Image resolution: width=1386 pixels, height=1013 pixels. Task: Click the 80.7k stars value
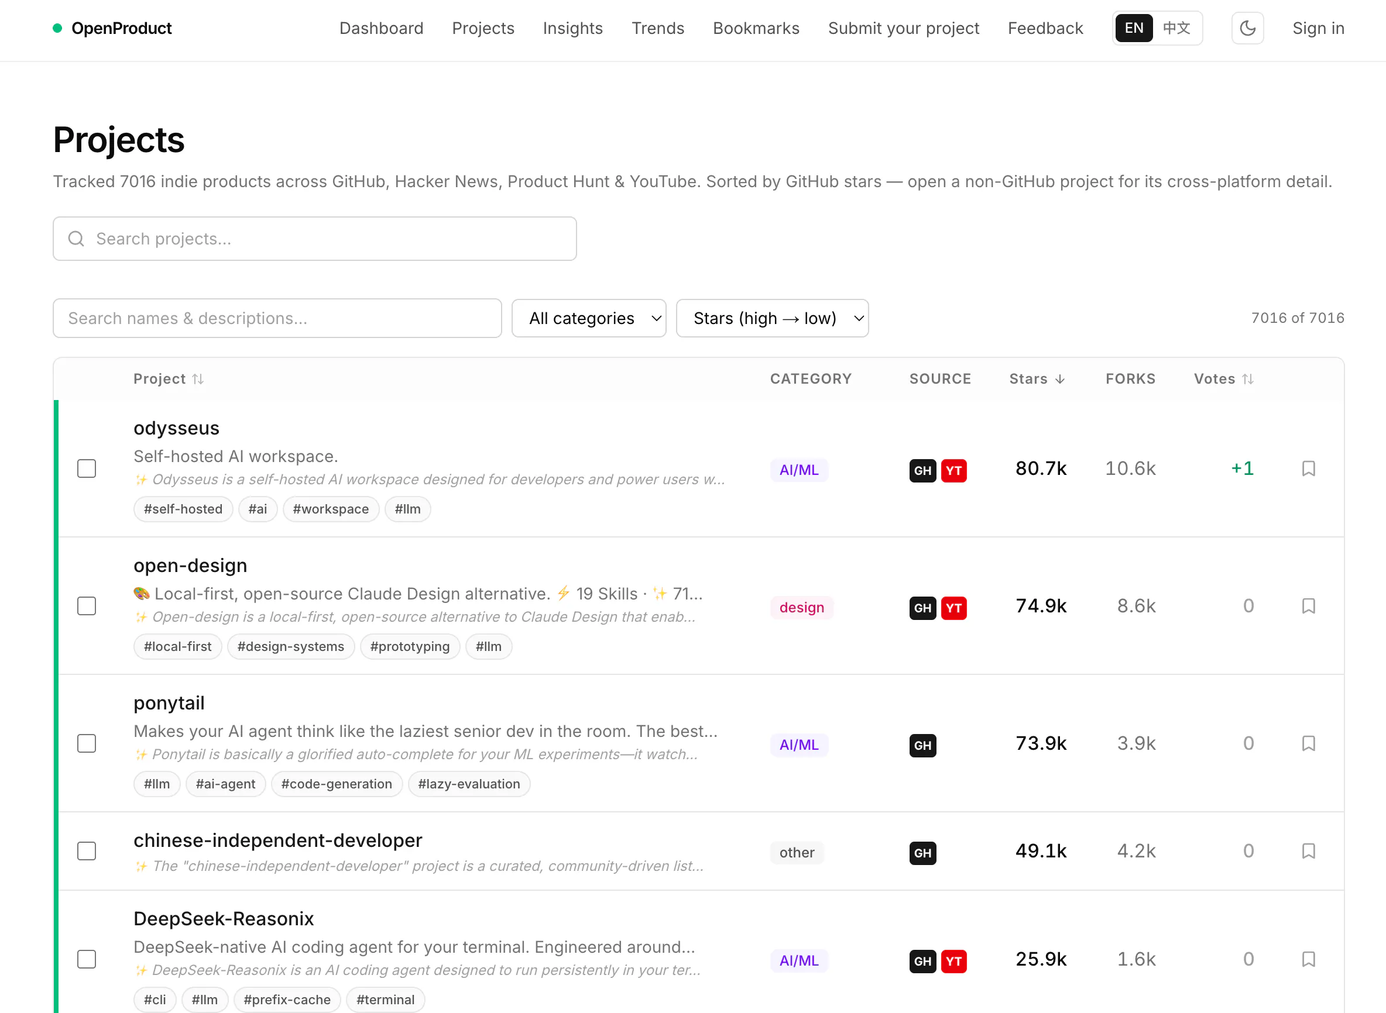pos(1041,468)
